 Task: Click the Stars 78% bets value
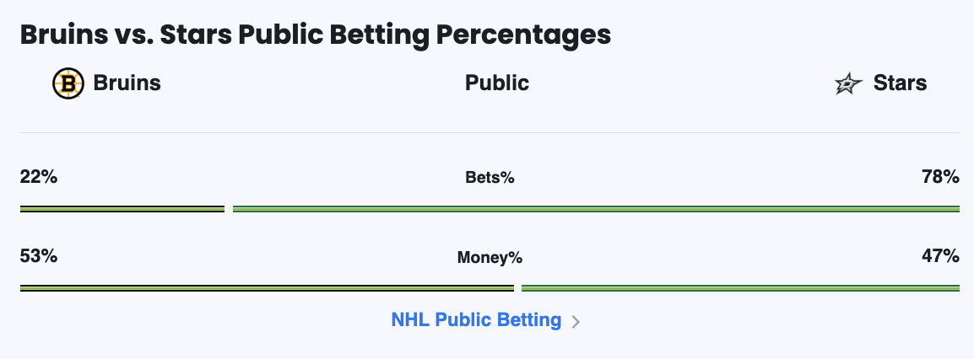click(940, 177)
